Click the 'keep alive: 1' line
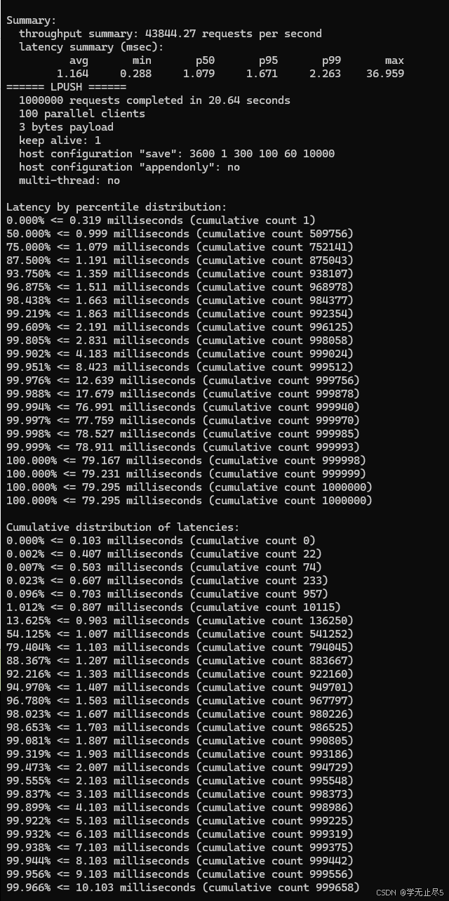Screen dimensions: 449x901 click(60, 140)
